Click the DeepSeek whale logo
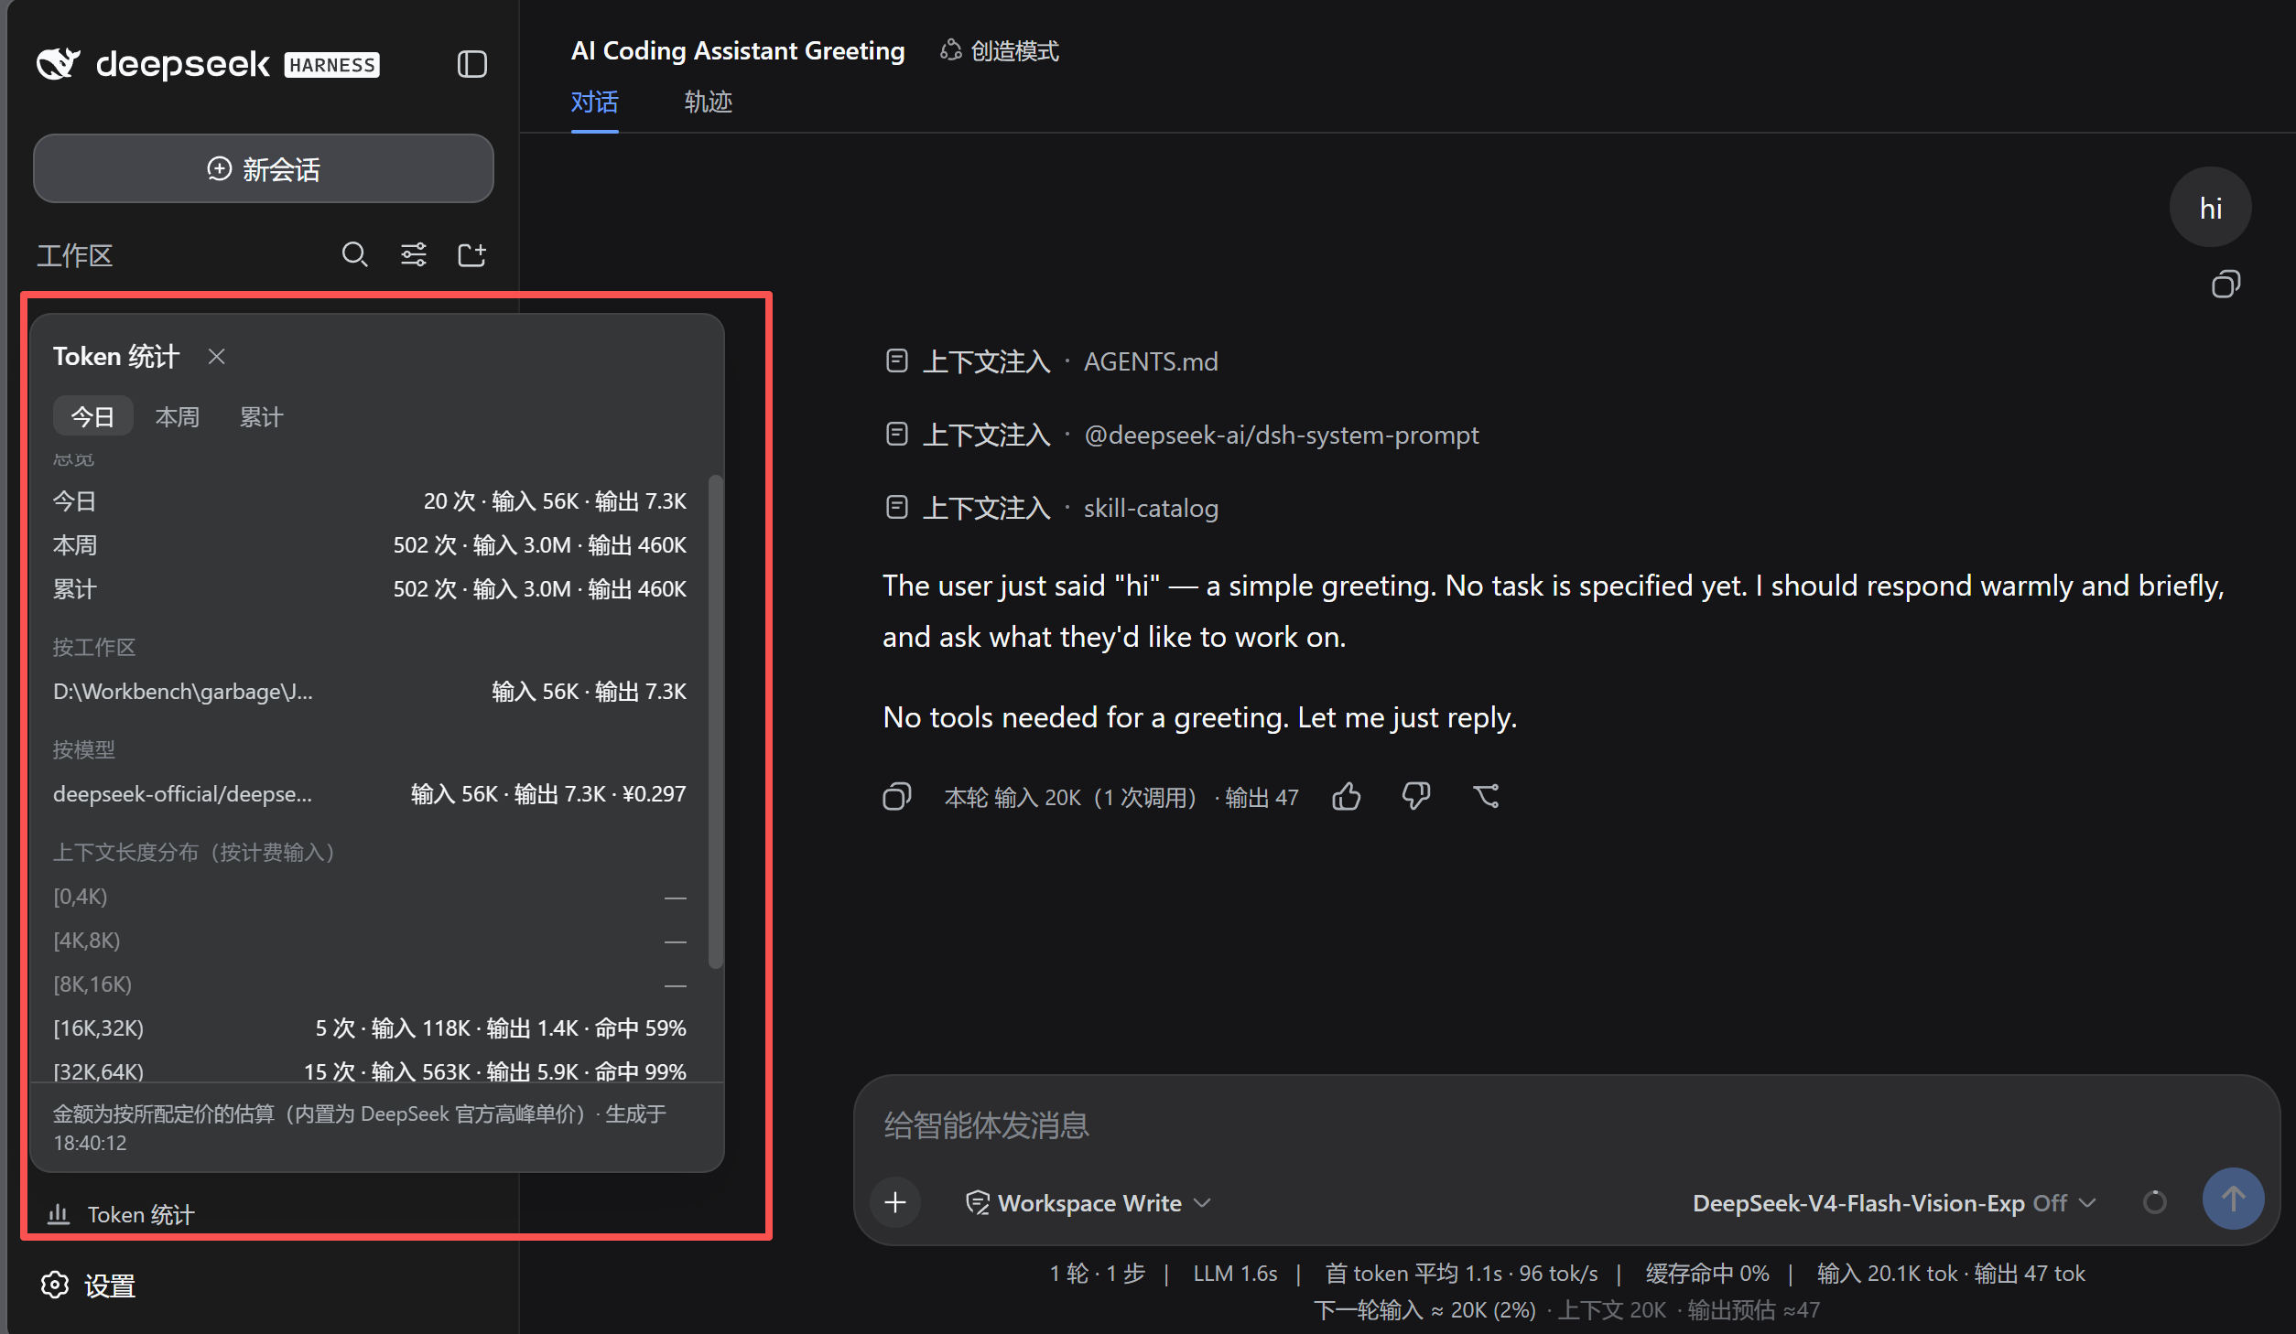Screen dimensions: 2296x1334 [x=59, y=63]
